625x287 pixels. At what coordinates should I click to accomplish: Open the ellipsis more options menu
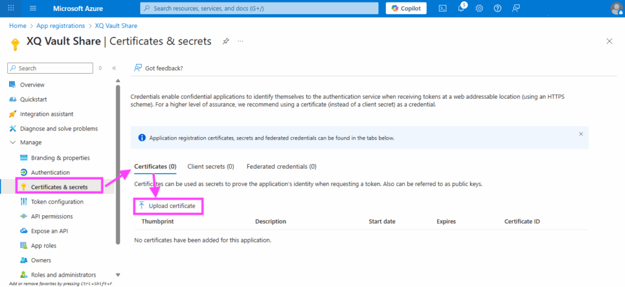(240, 41)
